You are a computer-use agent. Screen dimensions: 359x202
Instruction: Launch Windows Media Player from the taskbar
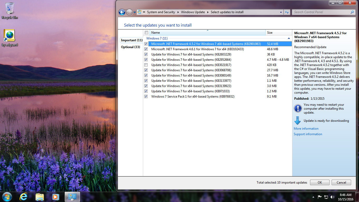(x=55, y=197)
